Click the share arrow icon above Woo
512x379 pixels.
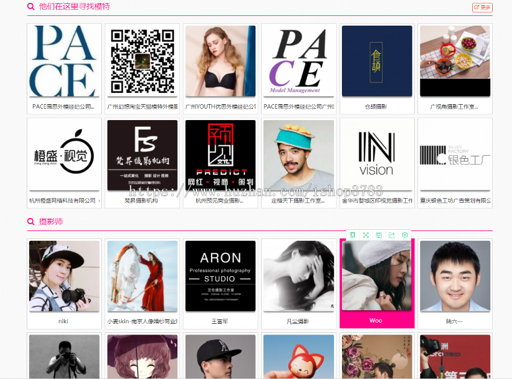click(392, 235)
